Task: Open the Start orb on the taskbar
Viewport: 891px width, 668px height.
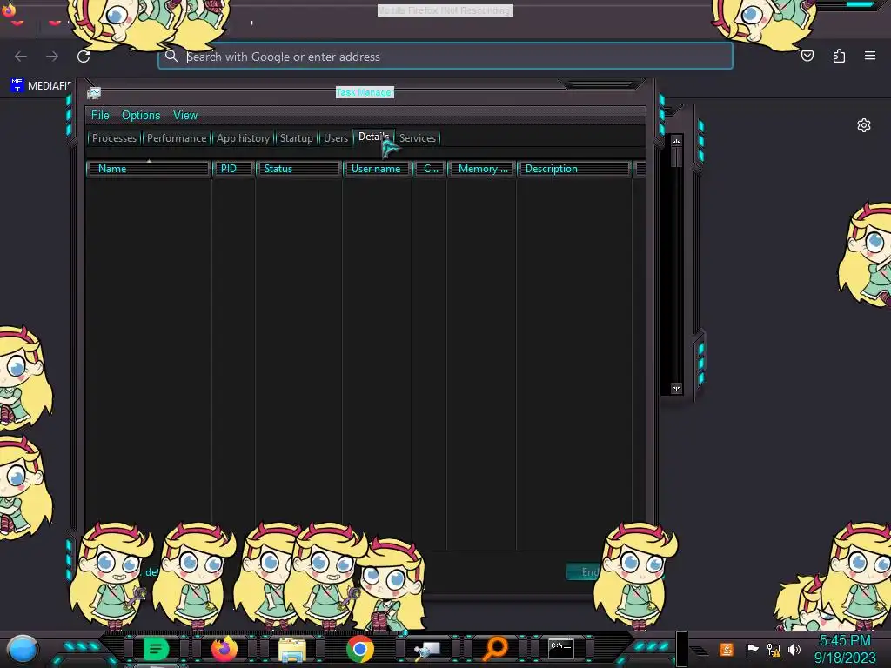Action: [x=22, y=650]
